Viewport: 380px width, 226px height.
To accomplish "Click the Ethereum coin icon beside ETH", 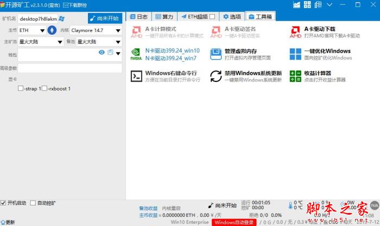I will tap(52, 30).
